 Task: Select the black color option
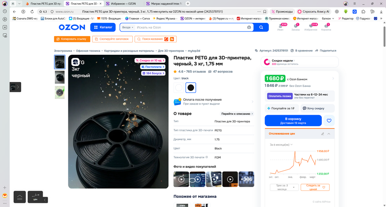pos(191,87)
